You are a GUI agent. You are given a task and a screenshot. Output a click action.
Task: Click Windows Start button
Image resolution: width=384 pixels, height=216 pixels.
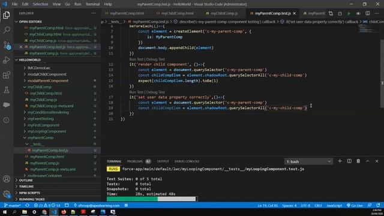(5, 212)
